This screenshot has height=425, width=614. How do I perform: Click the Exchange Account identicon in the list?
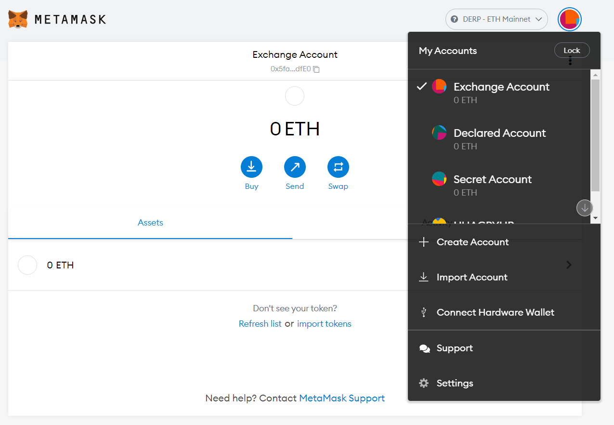coord(439,86)
